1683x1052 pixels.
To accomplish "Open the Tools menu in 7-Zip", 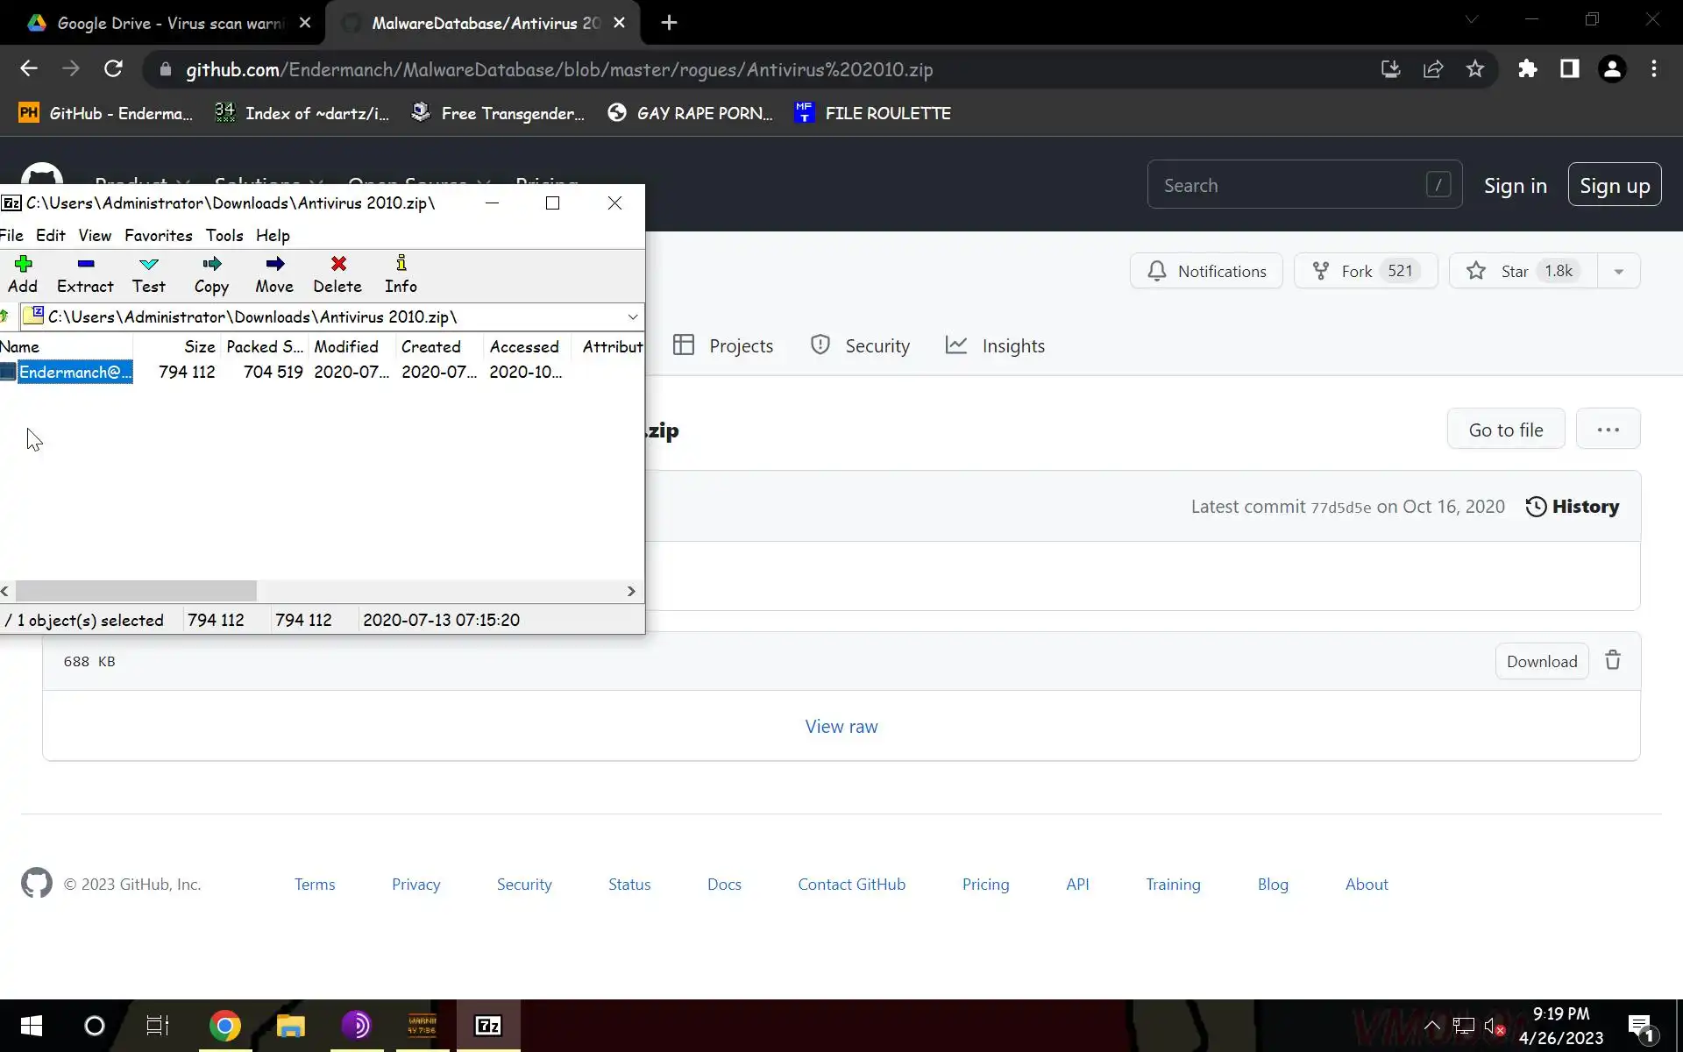I will coord(224,235).
